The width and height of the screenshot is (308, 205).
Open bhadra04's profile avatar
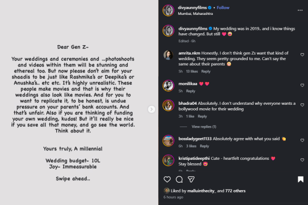[x=168, y=105]
